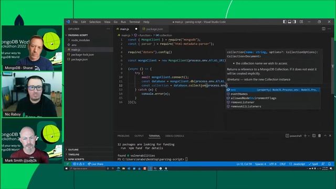Expand the OUTLINE section

tap(89, 150)
